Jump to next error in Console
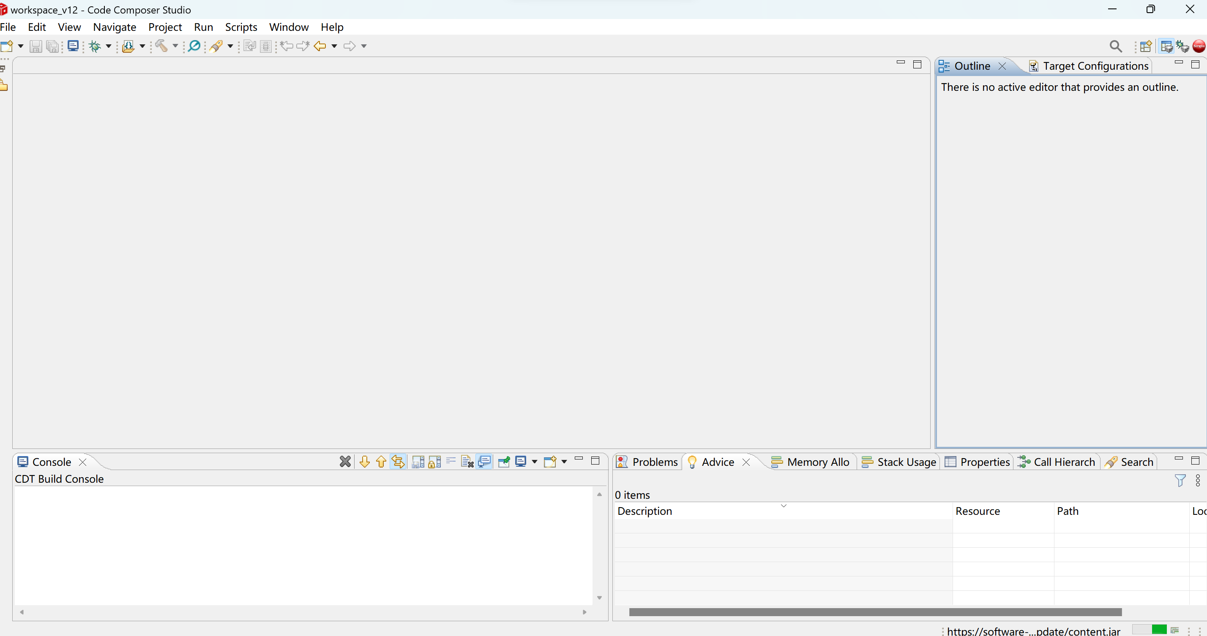This screenshot has height=636, width=1207. [x=365, y=462]
